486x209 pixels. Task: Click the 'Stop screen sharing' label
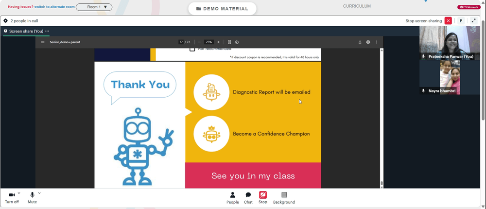pos(423,21)
